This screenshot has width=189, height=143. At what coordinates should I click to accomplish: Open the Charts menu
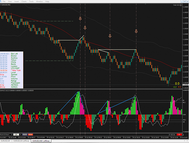24,2
